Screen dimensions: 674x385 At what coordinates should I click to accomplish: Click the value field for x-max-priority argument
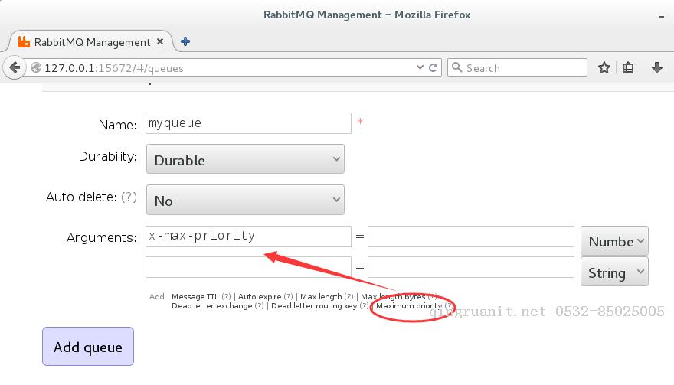[470, 237]
